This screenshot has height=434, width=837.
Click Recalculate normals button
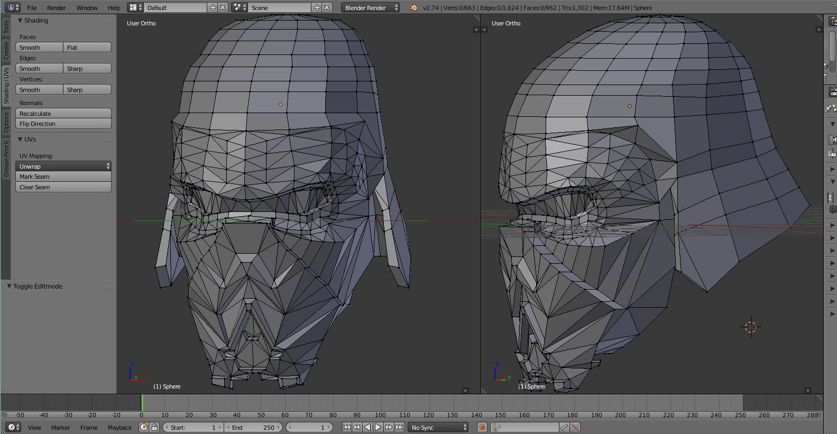click(63, 113)
